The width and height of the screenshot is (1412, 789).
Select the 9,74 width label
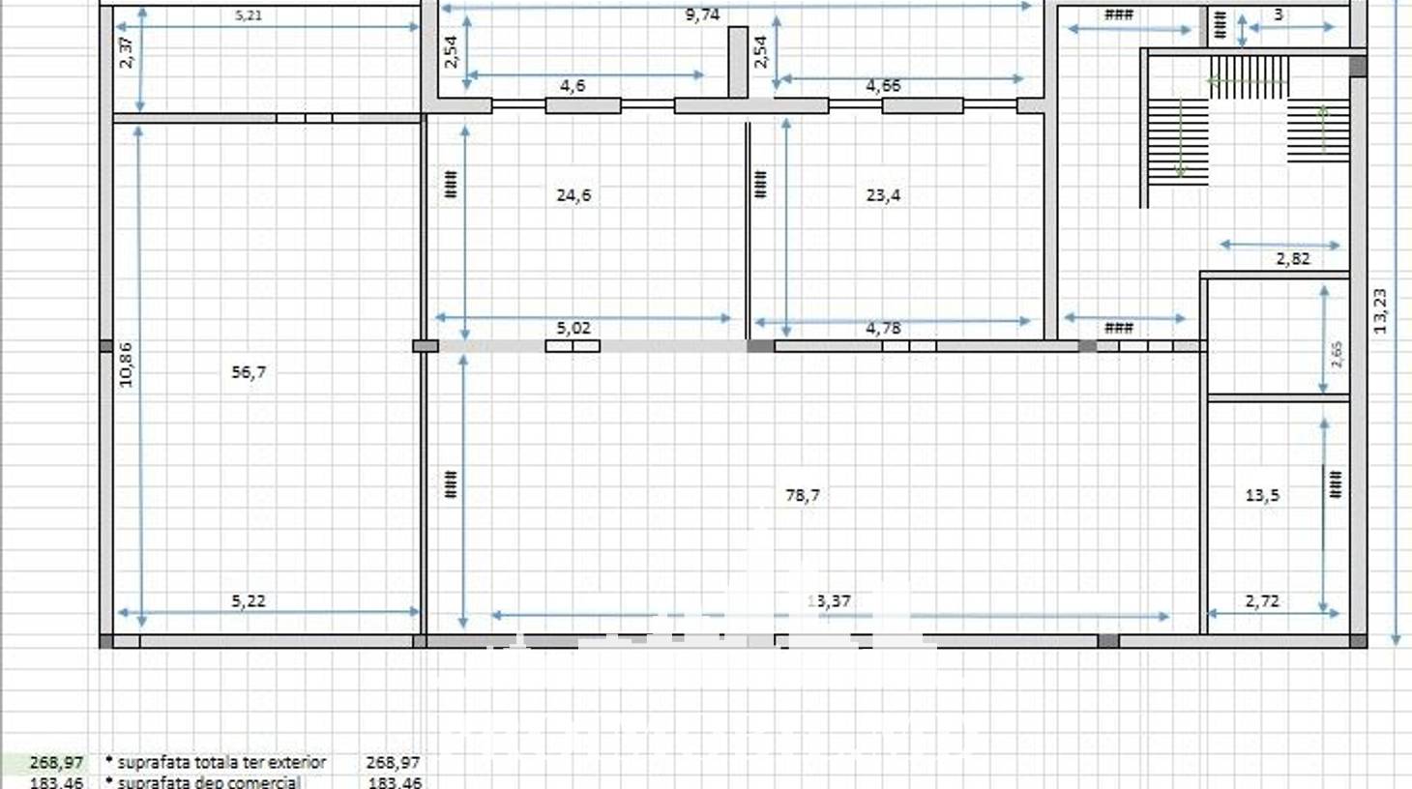(702, 15)
